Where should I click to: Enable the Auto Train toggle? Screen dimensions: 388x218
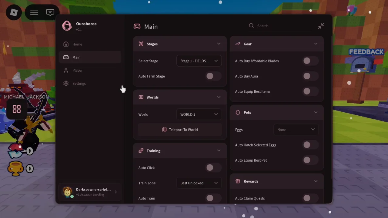pos(213,198)
